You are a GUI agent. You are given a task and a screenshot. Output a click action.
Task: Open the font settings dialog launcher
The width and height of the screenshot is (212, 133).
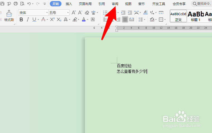tap(98, 24)
